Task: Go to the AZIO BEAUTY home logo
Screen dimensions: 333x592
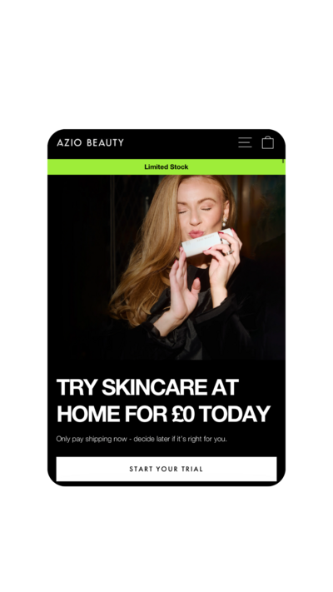Action: (90, 142)
